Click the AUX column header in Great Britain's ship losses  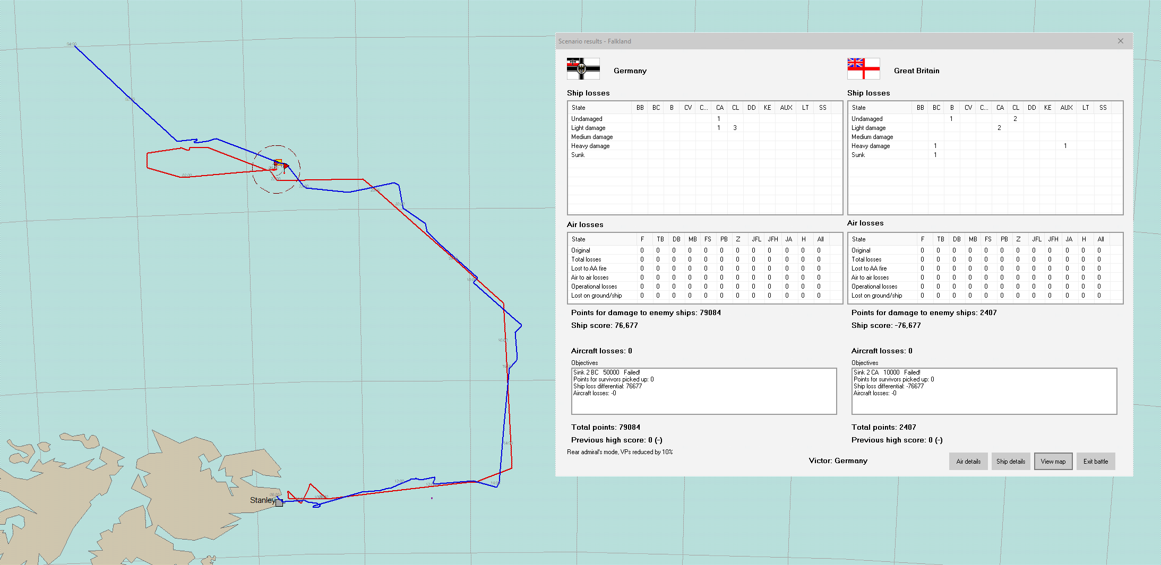point(1066,108)
